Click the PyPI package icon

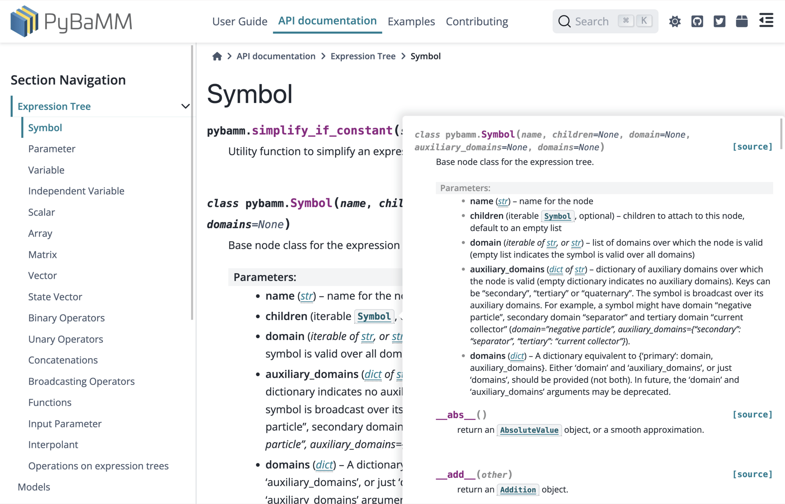pos(742,21)
